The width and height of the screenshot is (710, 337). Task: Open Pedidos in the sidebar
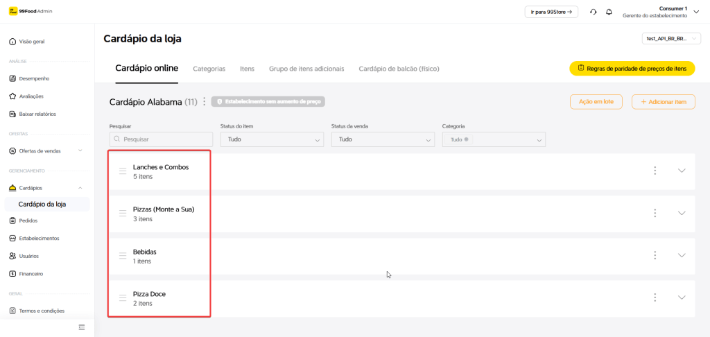[28, 221]
